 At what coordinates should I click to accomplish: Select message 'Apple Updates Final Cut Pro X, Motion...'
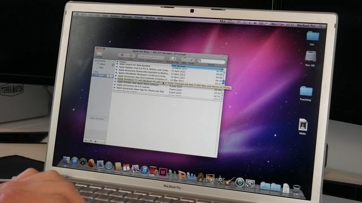[x=143, y=69]
